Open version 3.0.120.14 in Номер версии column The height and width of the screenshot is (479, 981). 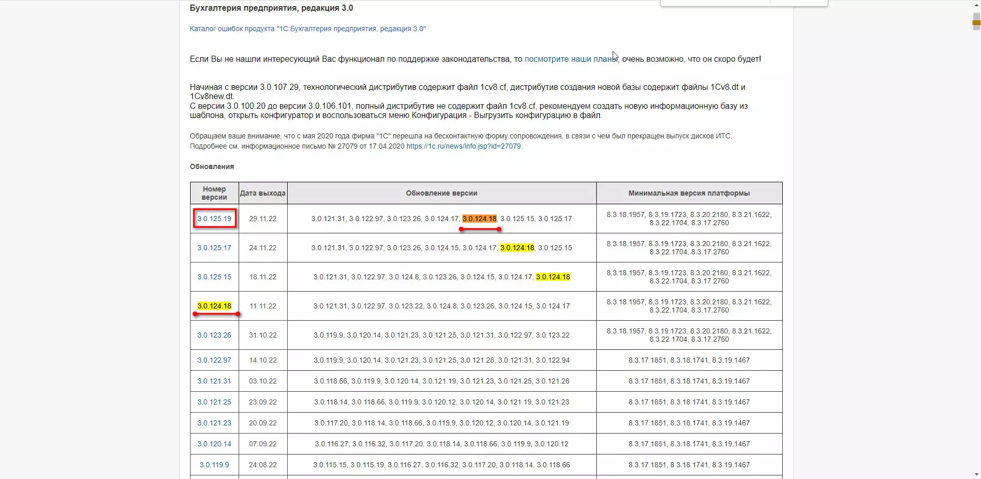(x=214, y=444)
